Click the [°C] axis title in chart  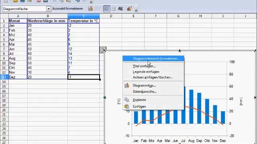[119, 101]
